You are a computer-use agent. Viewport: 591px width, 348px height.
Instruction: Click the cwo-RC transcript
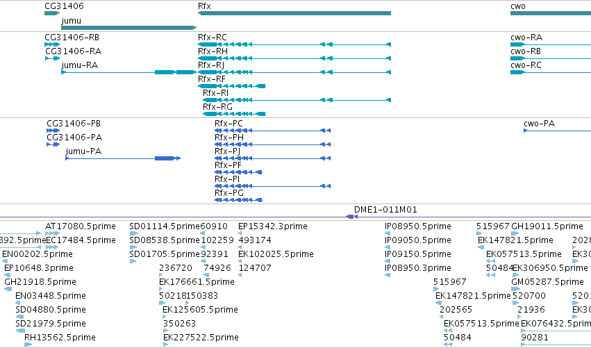(x=551, y=72)
